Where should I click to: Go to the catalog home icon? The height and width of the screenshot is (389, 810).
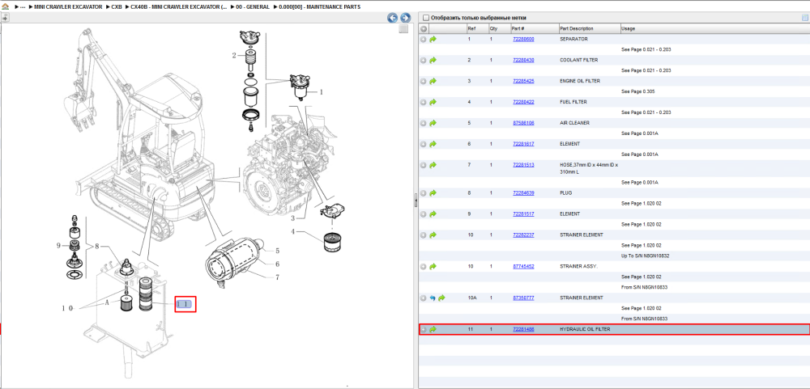click(5, 6)
